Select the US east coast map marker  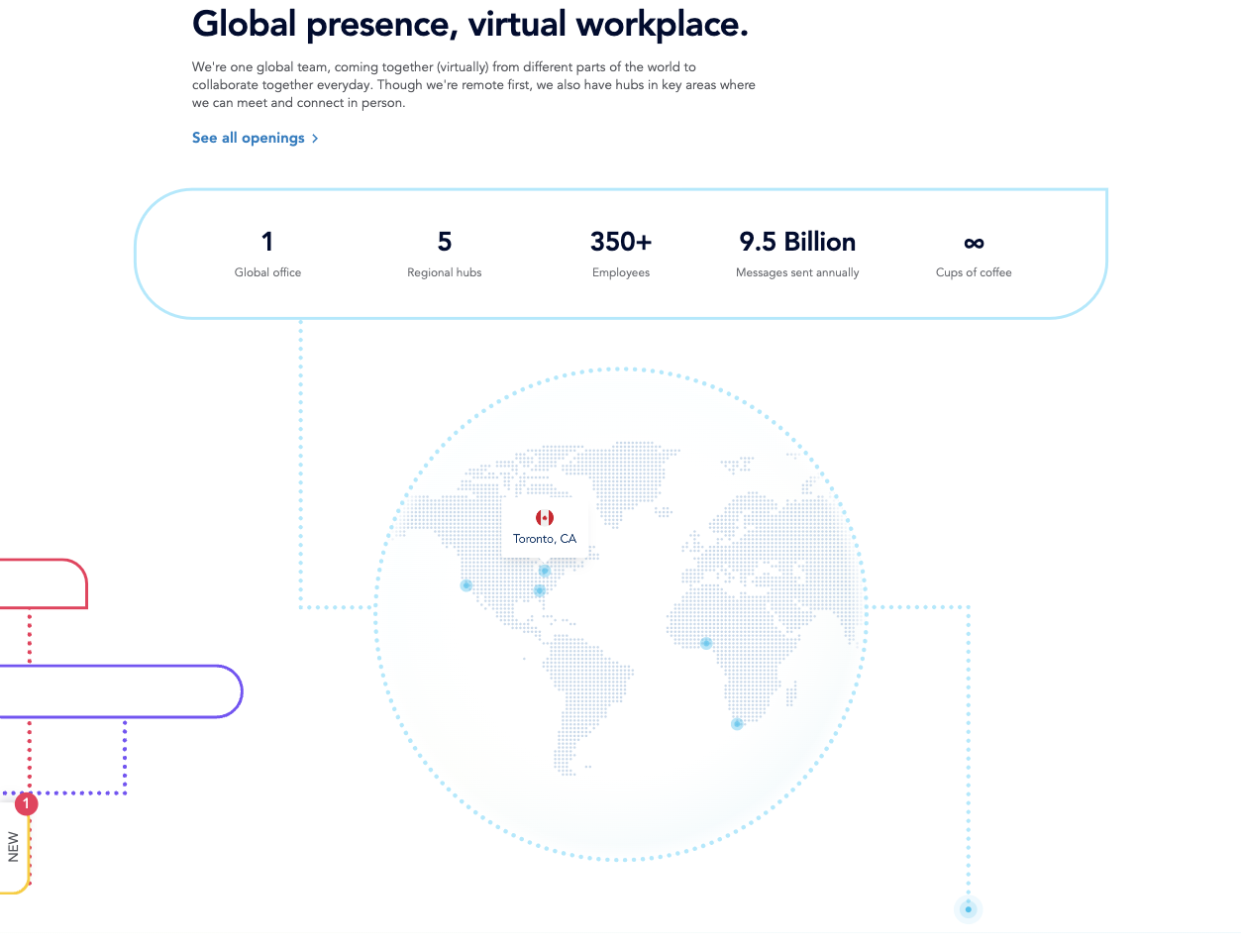(x=540, y=589)
